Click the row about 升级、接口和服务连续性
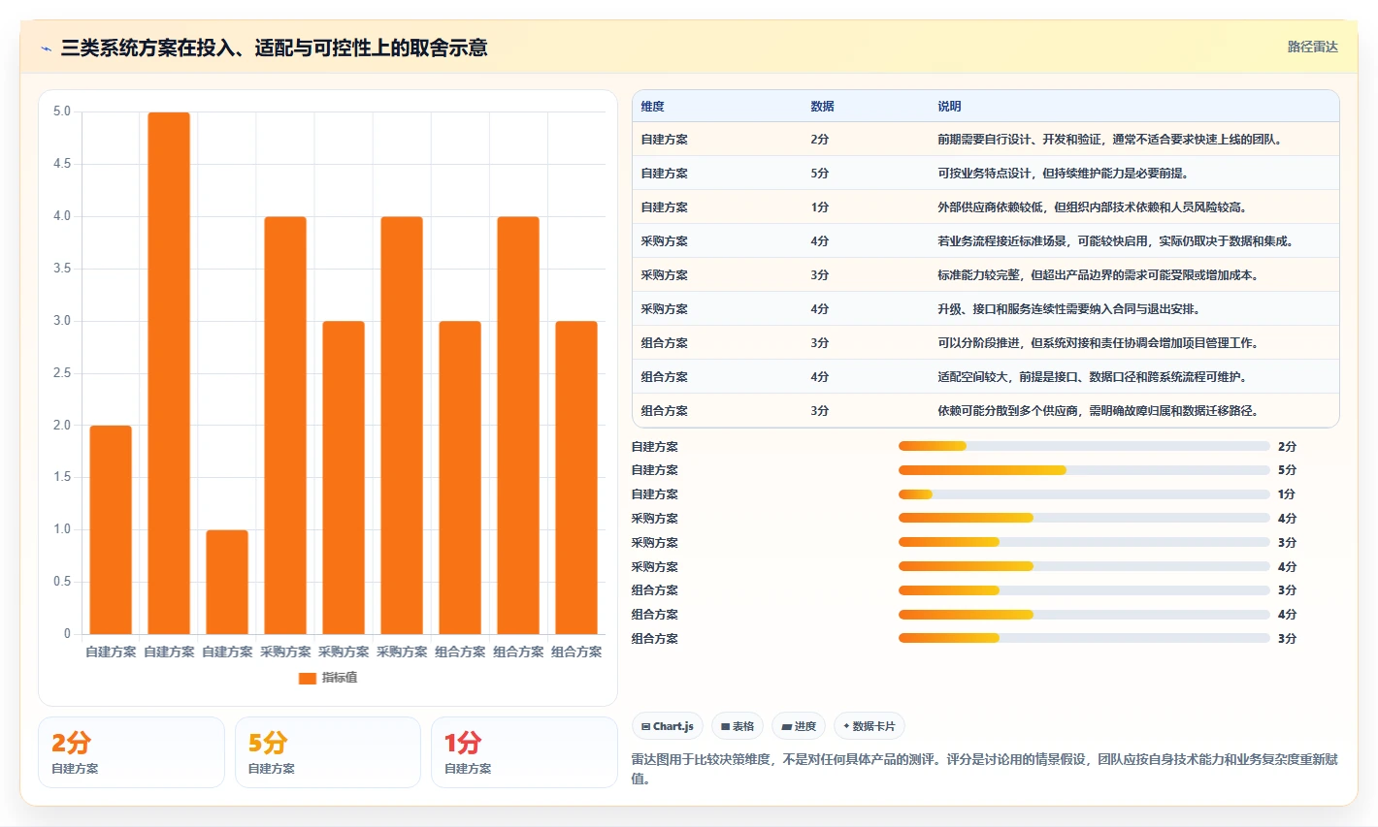Screen dimensions: 1378x827 pyautogui.click(x=986, y=309)
